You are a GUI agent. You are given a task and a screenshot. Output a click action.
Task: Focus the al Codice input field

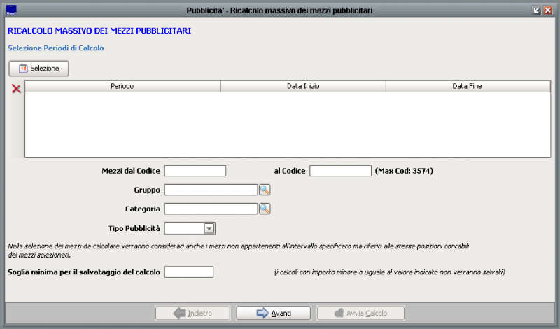click(340, 171)
